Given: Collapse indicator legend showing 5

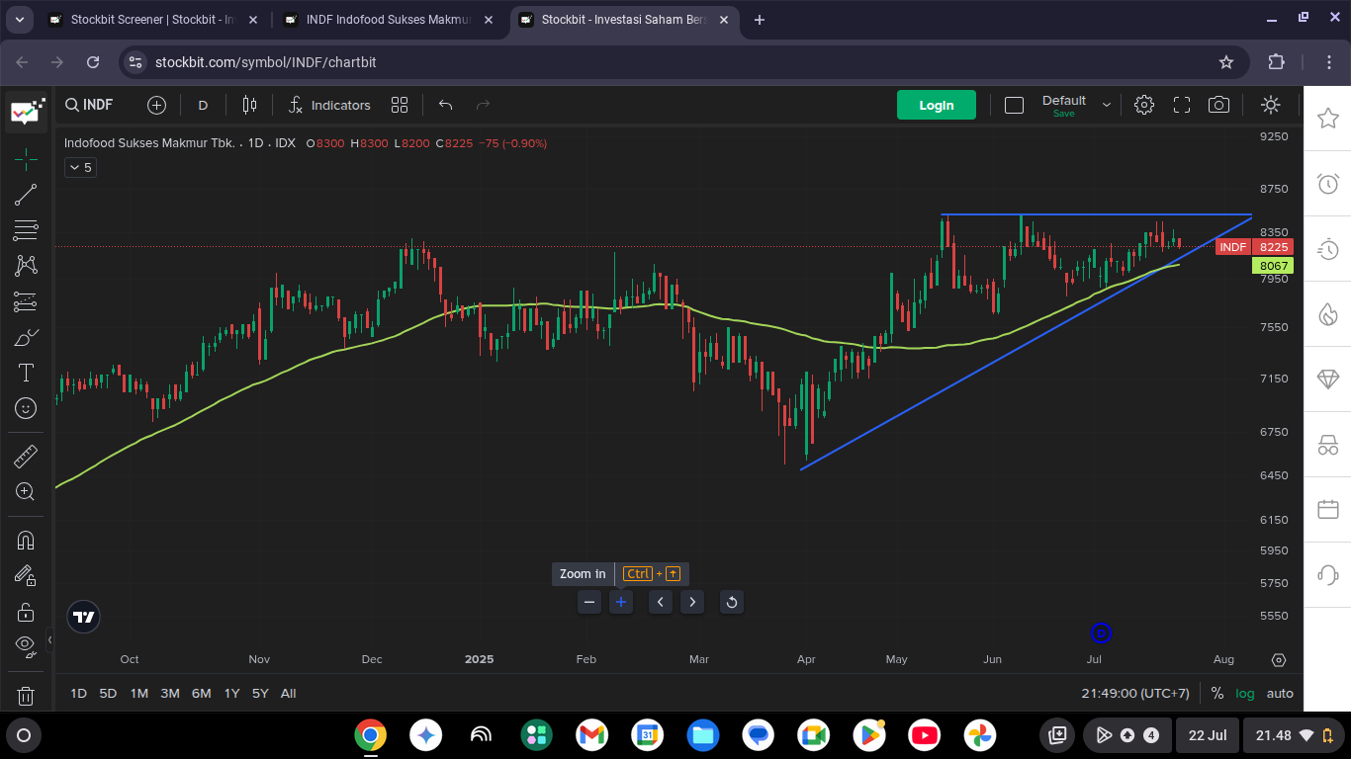Looking at the screenshot, I should [81, 168].
